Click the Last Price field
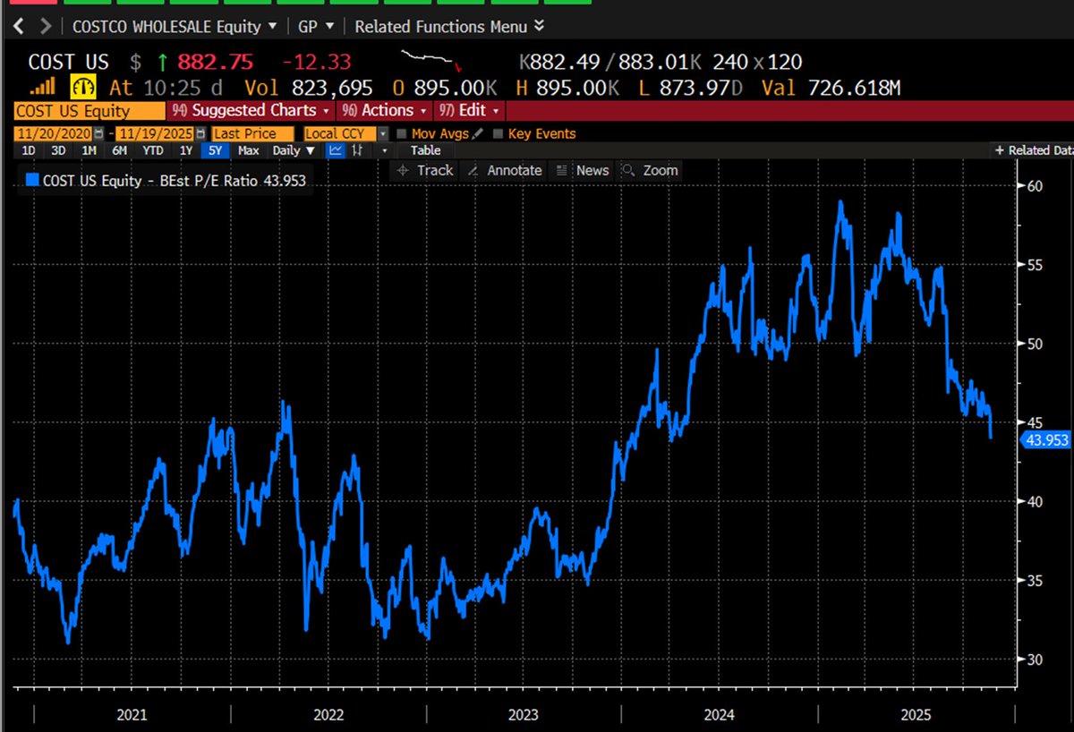 click(x=252, y=133)
